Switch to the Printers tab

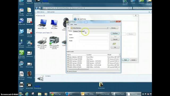point(70,31)
